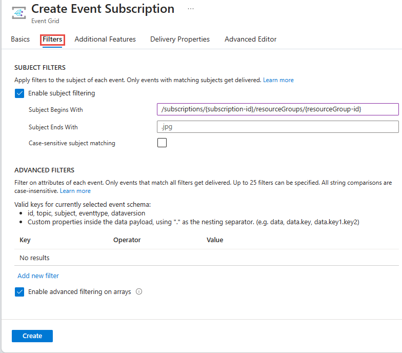Image resolution: width=402 pixels, height=353 pixels.
Task: Focus the Subject Begins With field
Action: pyautogui.click(x=278, y=109)
